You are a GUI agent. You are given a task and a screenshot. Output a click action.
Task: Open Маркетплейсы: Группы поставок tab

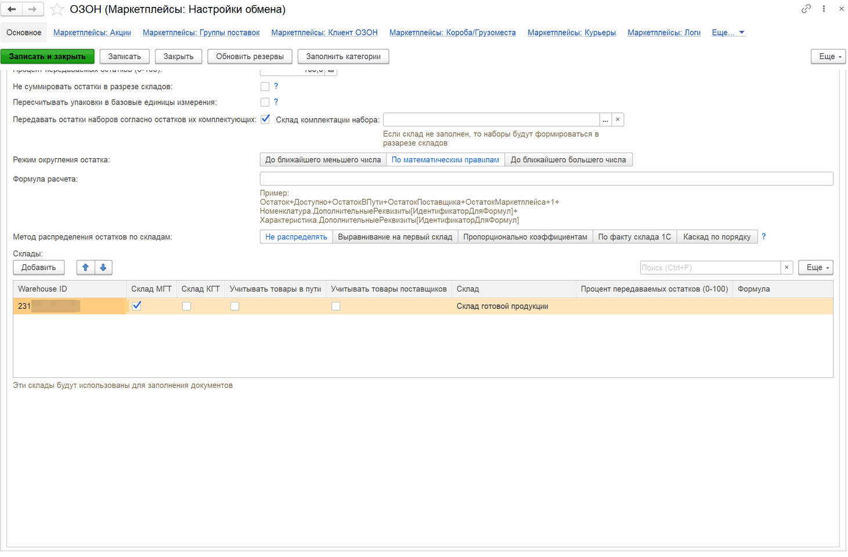[x=201, y=32]
